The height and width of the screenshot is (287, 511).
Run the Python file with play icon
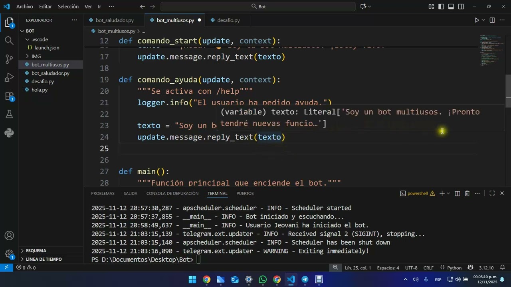[477, 20]
